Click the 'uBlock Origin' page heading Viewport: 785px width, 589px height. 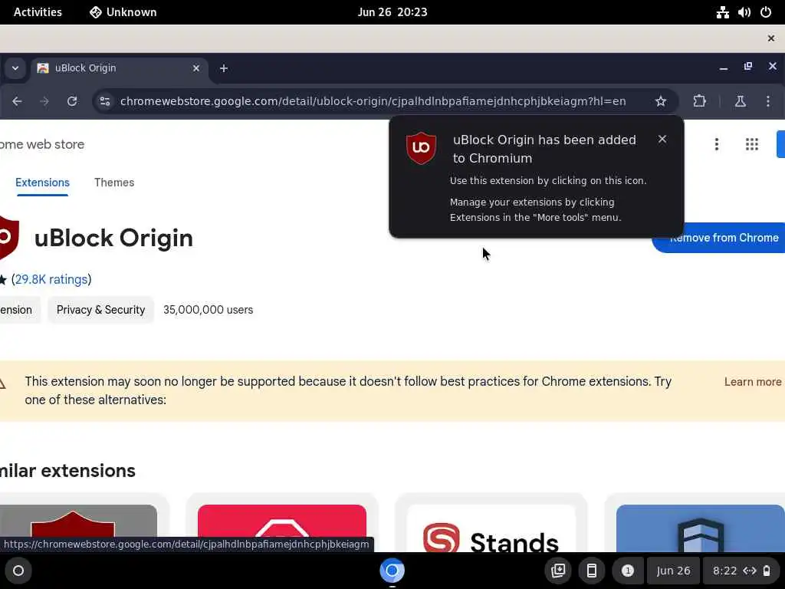pos(113,238)
